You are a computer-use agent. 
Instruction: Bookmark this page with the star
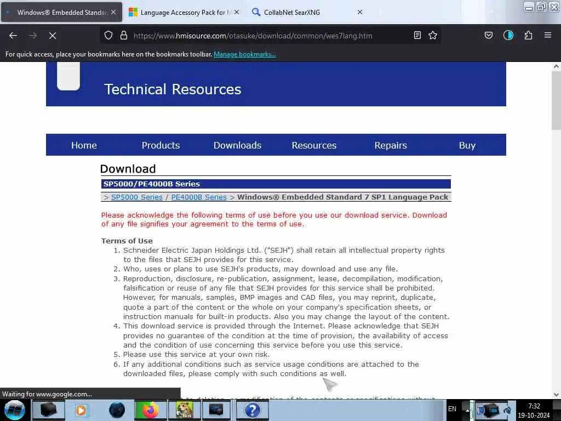433,36
